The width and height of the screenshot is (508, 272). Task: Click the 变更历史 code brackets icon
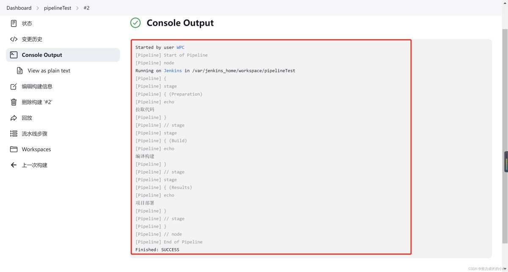coord(14,39)
